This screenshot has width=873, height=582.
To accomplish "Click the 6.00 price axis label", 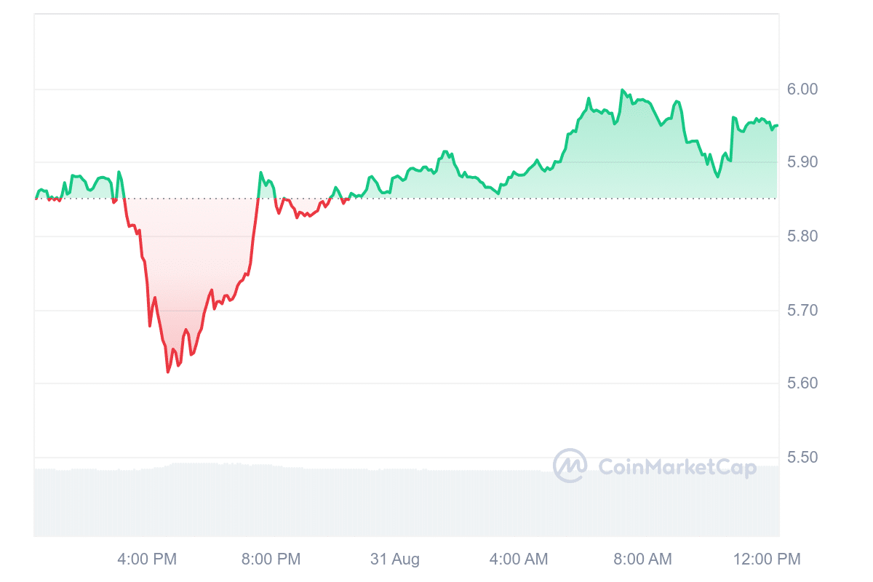I will [x=803, y=89].
